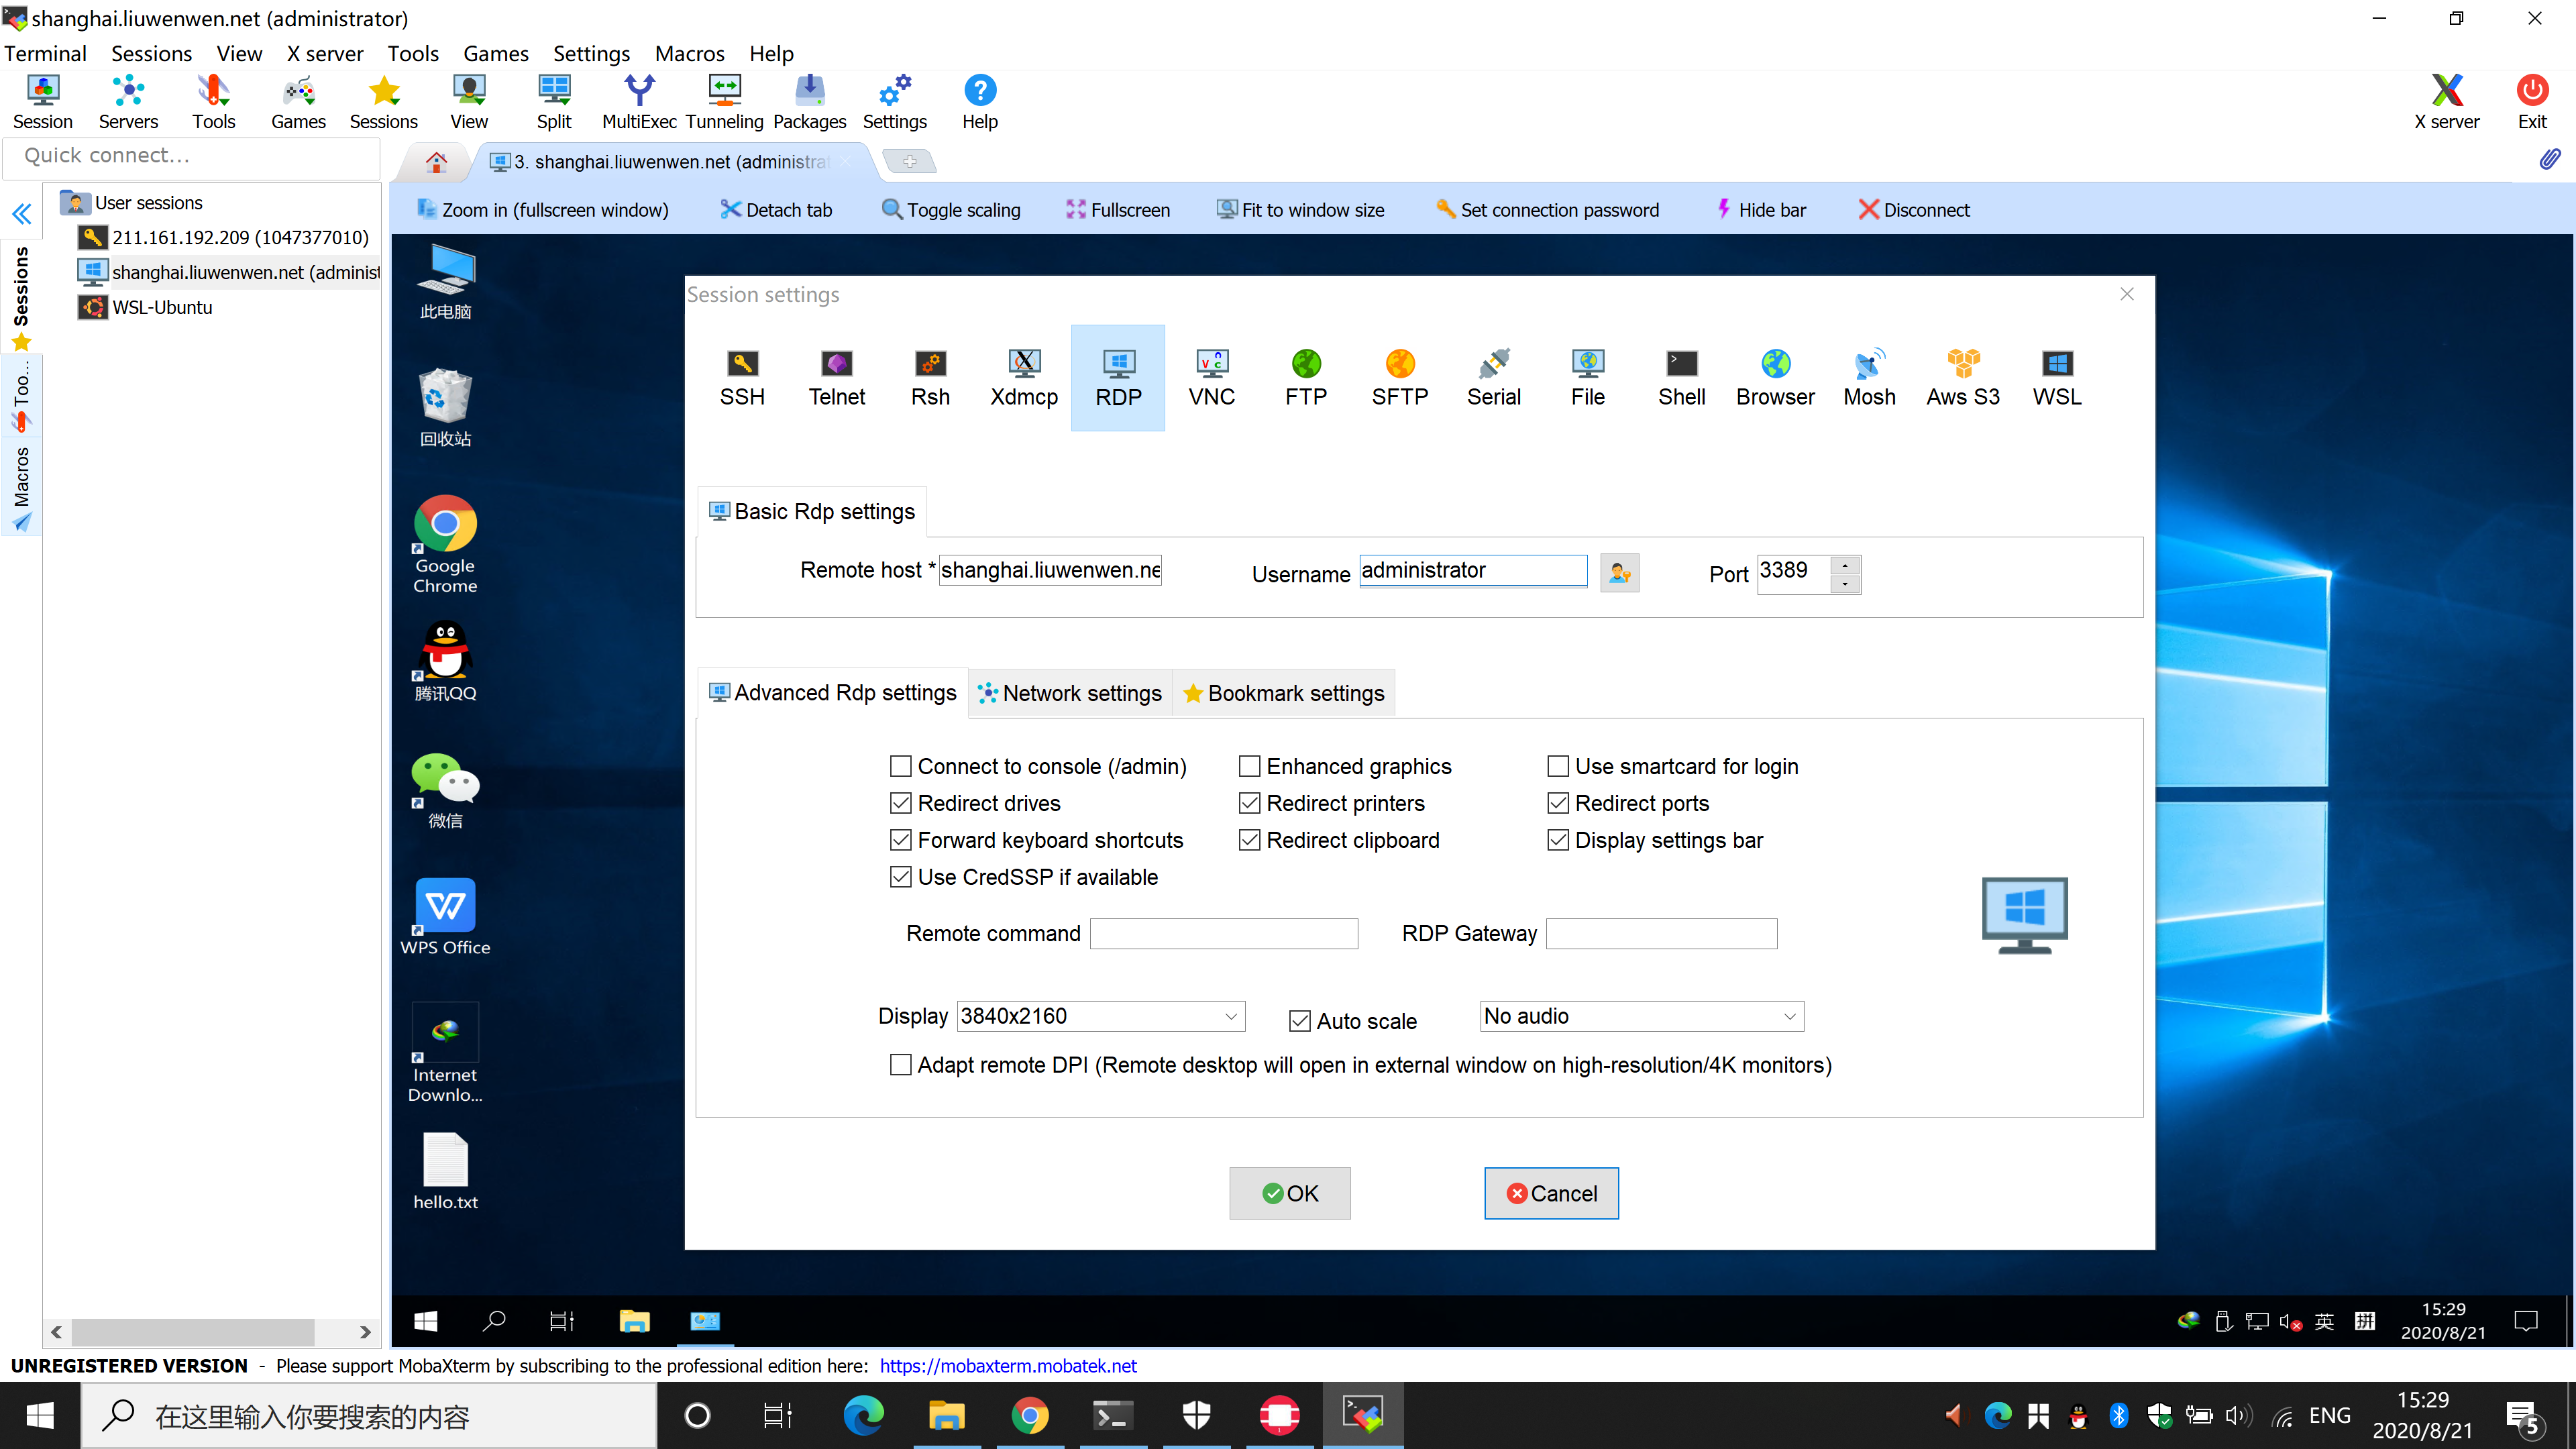Enable Connect to console (/admin)
This screenshot has height=1449, width=2576.
click(x=901, y=766)
